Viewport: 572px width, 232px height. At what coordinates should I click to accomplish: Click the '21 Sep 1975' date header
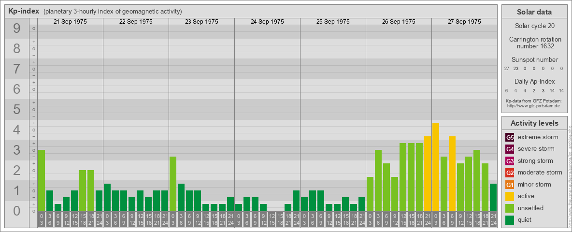[x=70, y=22]
